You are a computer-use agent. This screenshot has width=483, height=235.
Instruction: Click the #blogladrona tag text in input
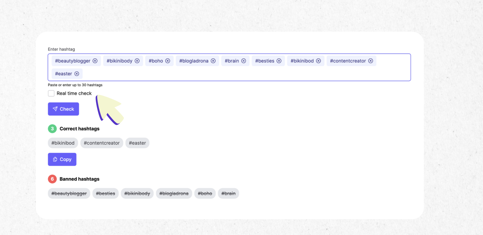(194, 61)
